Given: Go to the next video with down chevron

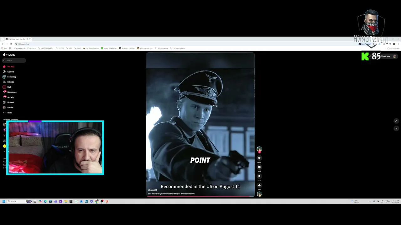Looking at the screenshot, I should pyautogui.click(x=396, y=128).
